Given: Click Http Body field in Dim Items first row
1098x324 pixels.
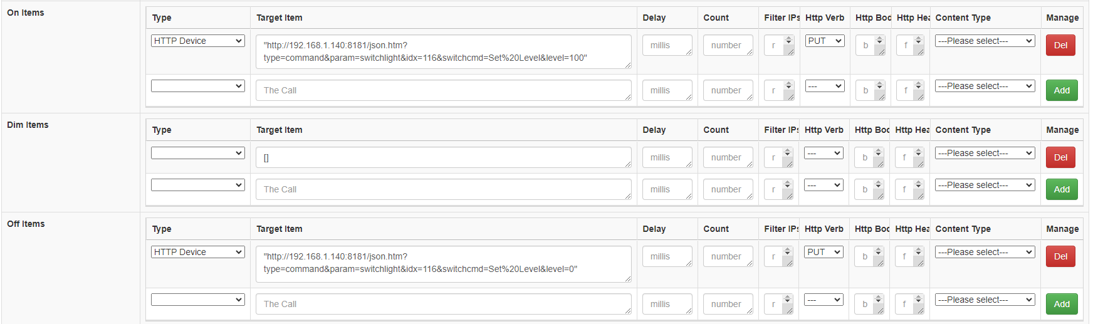Looking at the screenshot, I should point(870,157).
